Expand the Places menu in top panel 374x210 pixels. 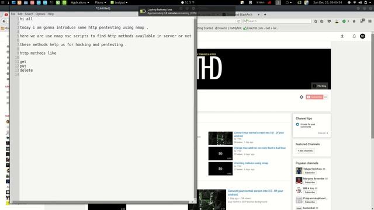coord(100,2)
